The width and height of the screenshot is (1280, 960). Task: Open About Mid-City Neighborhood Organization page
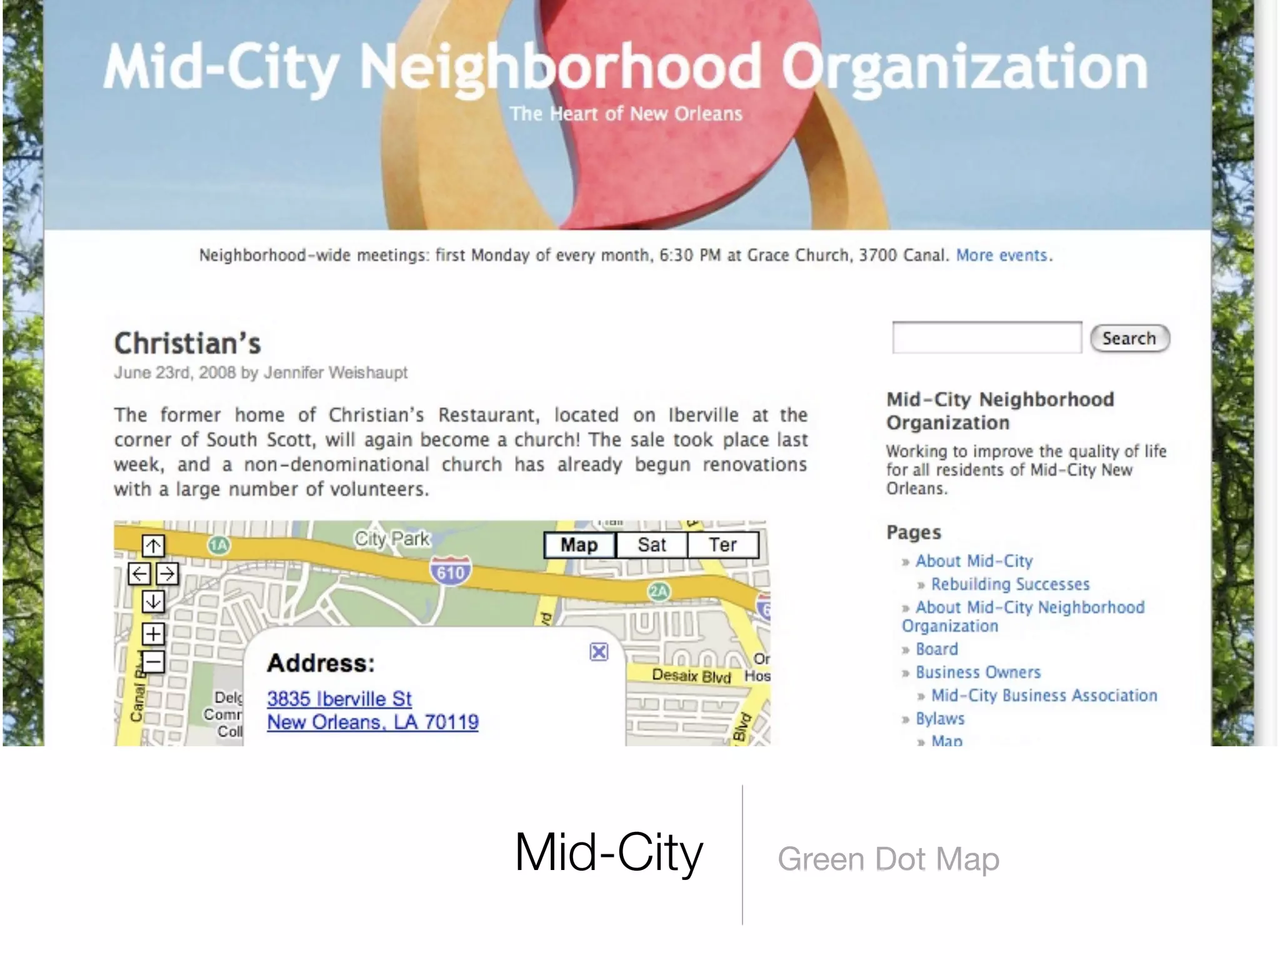(x=1024, y=616)
